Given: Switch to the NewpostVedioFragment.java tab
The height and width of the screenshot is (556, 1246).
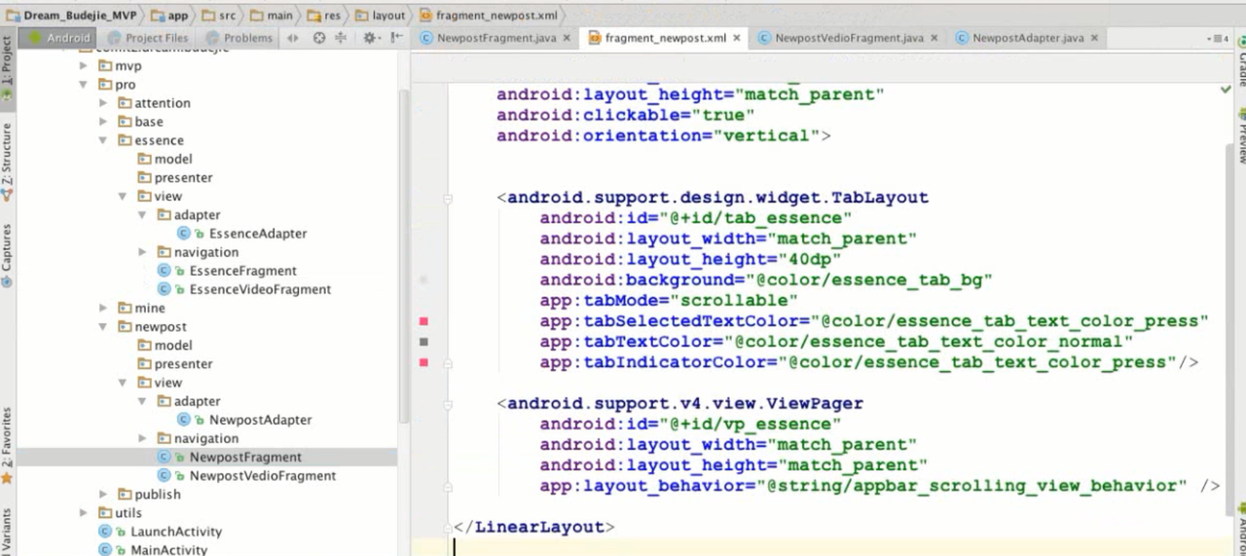Looking at the screenshot, I should tap(848, 38).
